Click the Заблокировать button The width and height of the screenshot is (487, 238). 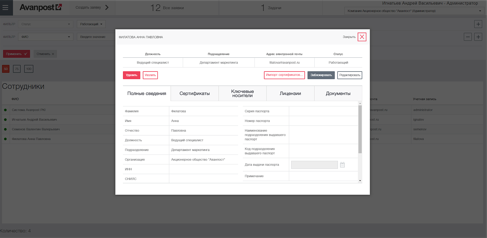pos(321,75)
